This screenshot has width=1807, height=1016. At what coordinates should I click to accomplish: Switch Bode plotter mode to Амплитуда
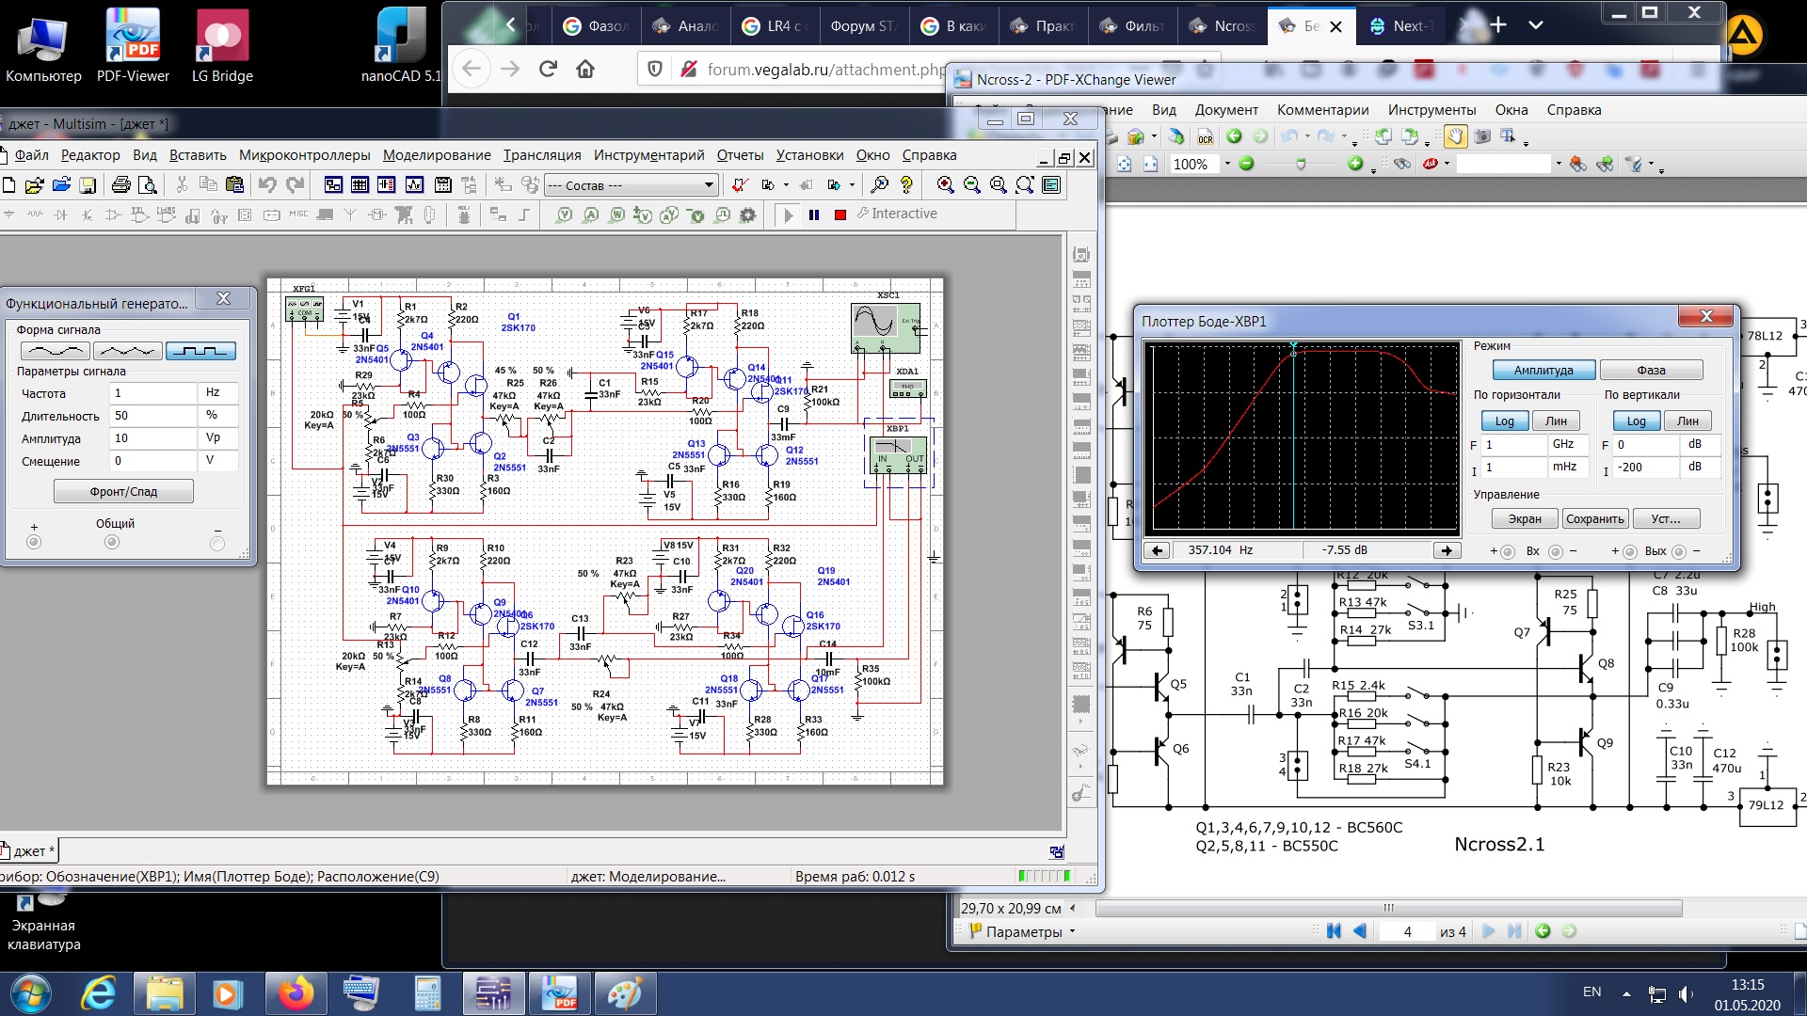click(x=1543, y=371)
